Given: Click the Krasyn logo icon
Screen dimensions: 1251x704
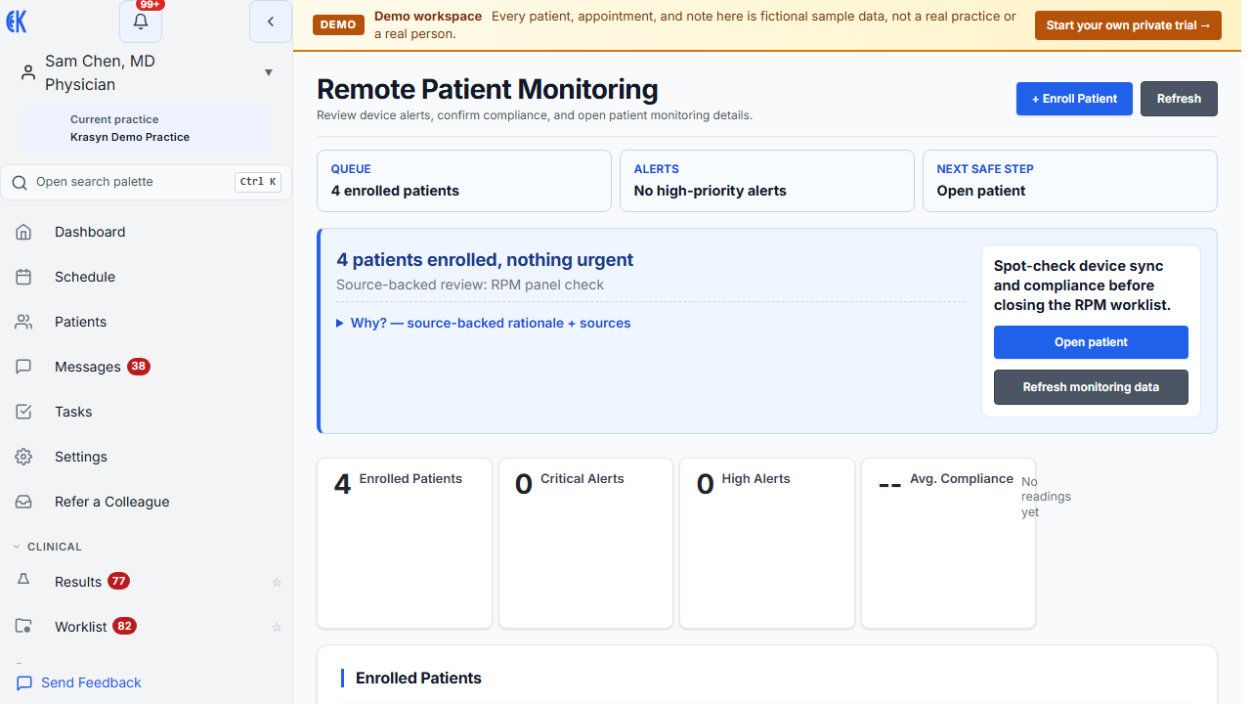Looking at the screenshot, I should [17, 22].
